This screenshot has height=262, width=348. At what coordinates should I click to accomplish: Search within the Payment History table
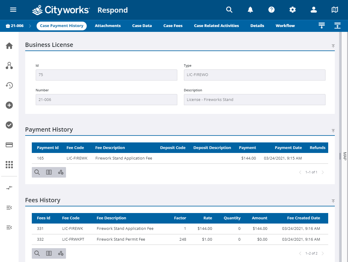pos(37,172)
